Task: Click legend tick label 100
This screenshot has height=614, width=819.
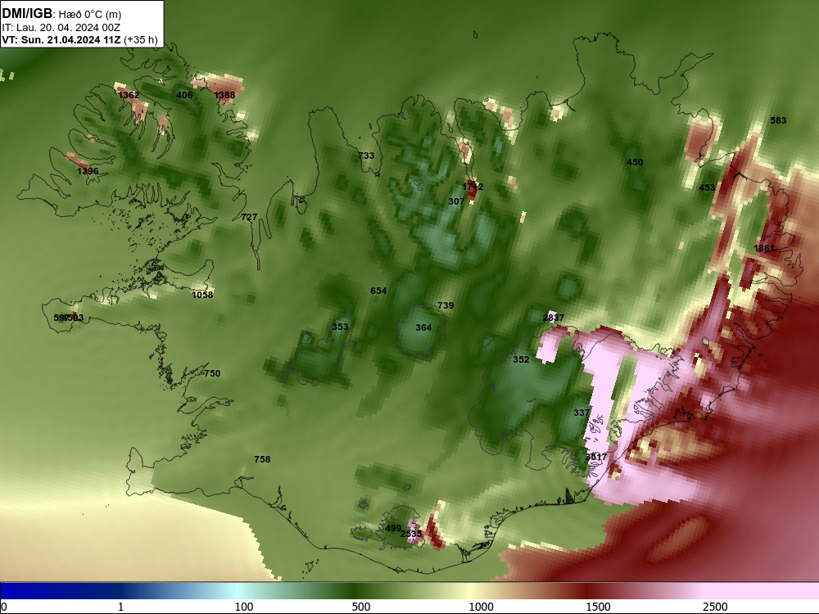Action: (244, 607)
